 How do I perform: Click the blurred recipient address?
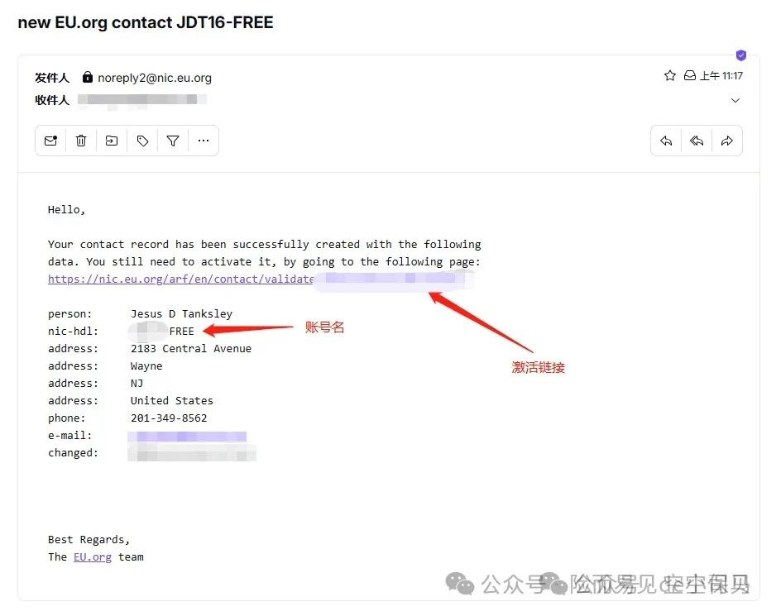(x=142, y=99)
